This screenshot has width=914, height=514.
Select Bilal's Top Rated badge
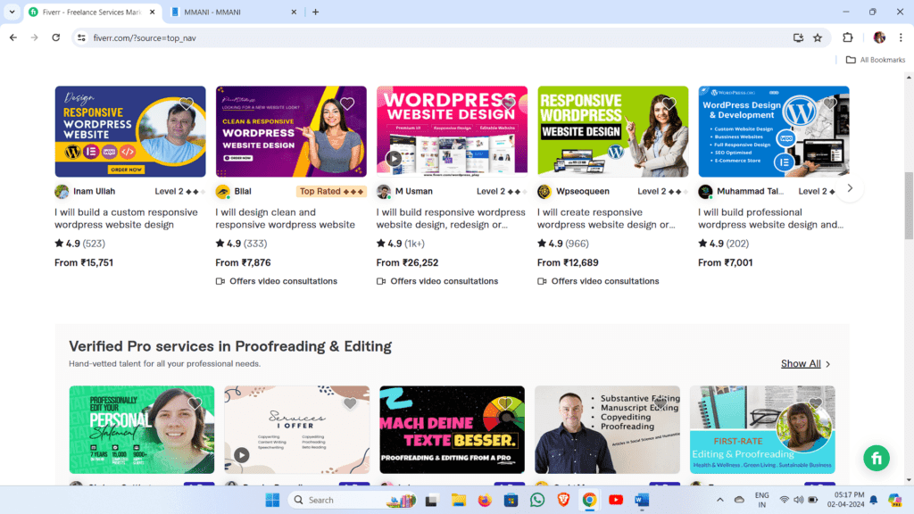332,191
